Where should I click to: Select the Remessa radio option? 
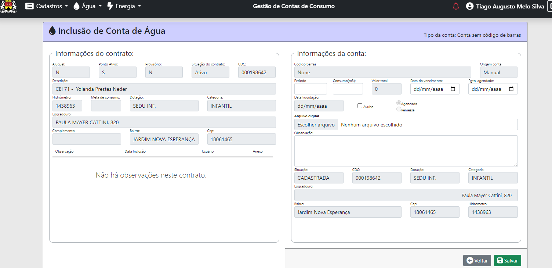tap(399, 109)
